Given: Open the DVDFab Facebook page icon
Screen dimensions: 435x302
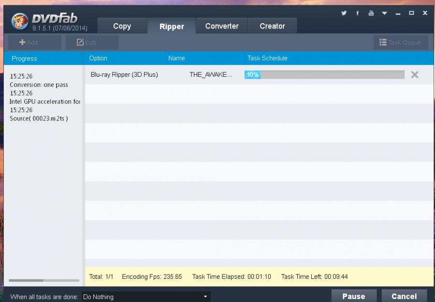Looking at the screenshot, I should [x=357, y=13].
